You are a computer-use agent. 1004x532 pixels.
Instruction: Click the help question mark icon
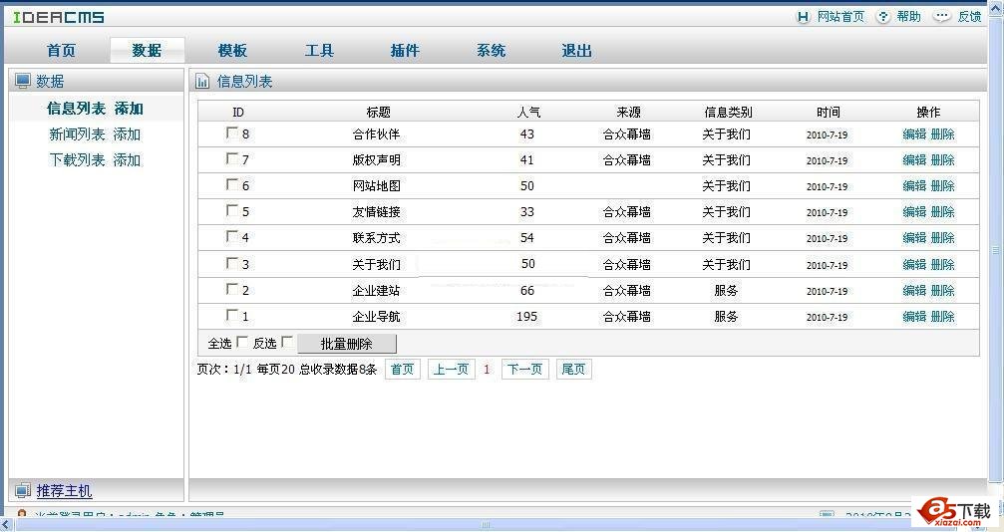[x=882, y=17]
